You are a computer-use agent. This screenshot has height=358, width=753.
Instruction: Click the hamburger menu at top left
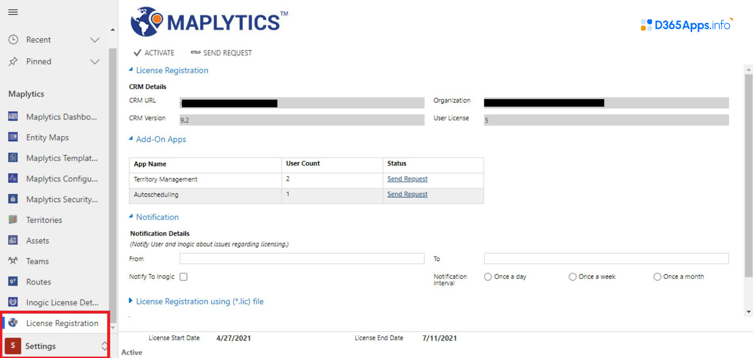click(12, 12)
